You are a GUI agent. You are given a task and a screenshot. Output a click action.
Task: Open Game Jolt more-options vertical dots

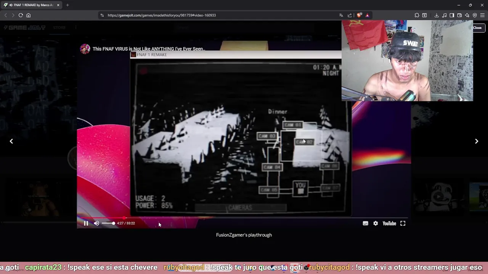(75, 27)
